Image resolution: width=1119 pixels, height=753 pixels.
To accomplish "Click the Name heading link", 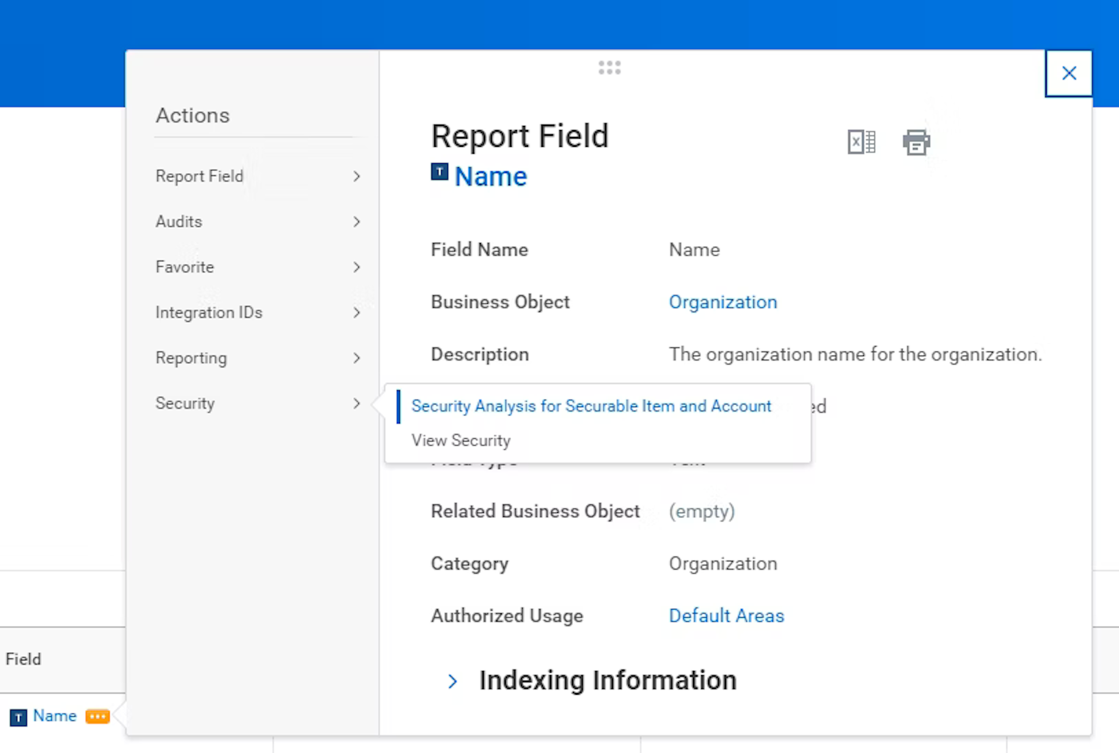I will point(490,177).
